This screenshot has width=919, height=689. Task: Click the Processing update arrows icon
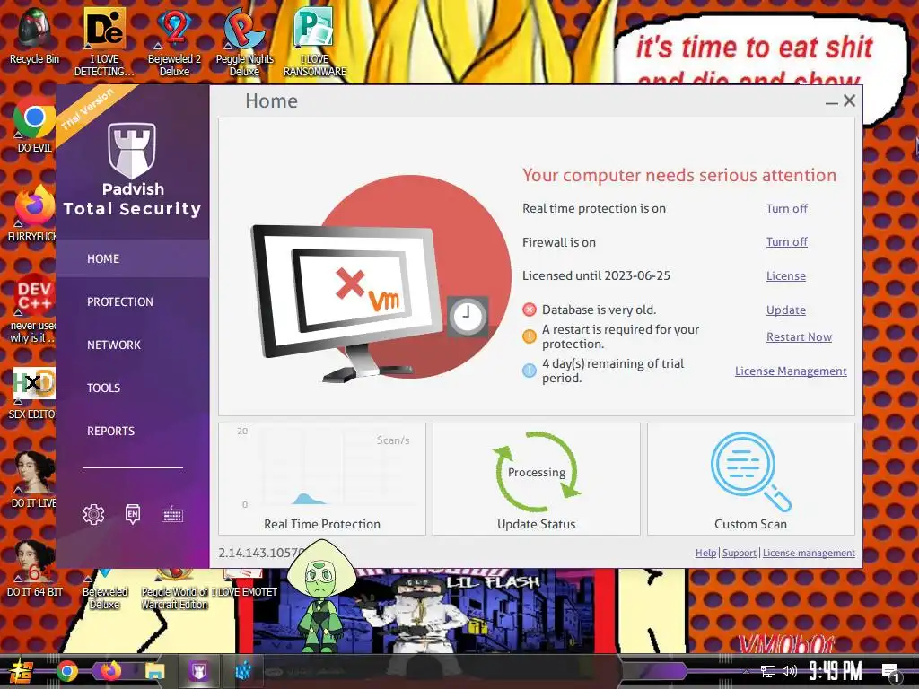coord(537,472)
